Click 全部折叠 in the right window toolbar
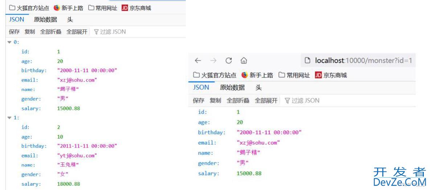This screenshot has height=190, width=430. [238, 101]
